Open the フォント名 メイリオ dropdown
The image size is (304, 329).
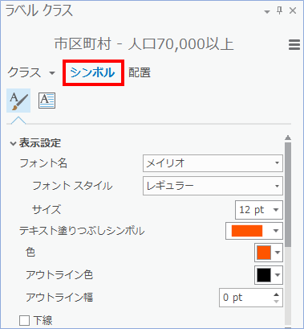(213, 163)
